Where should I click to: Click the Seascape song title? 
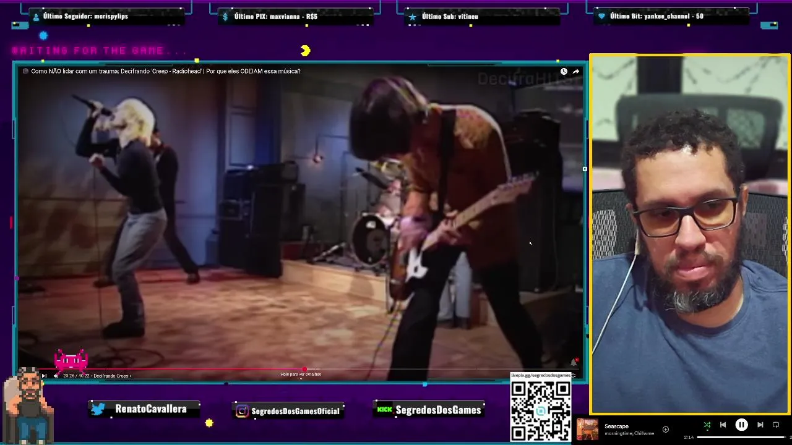click(x=616, y=426)
